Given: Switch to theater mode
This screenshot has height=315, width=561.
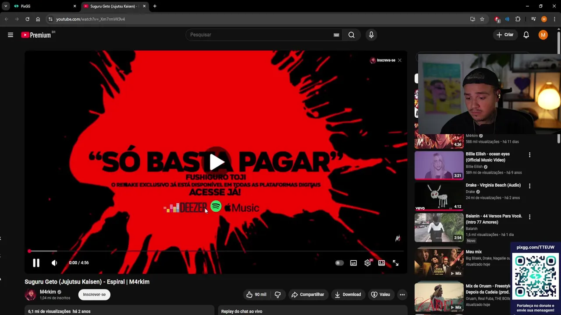Looking at the screenshot, I should tap(382, 263).
